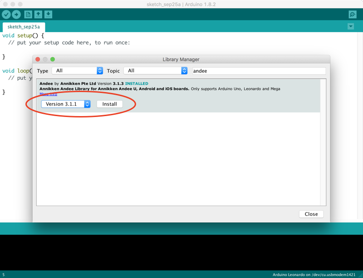Click the Install button for Andee library
This screenshot has width=363, height=278.
pyautogui.click(x=109, y=104)
